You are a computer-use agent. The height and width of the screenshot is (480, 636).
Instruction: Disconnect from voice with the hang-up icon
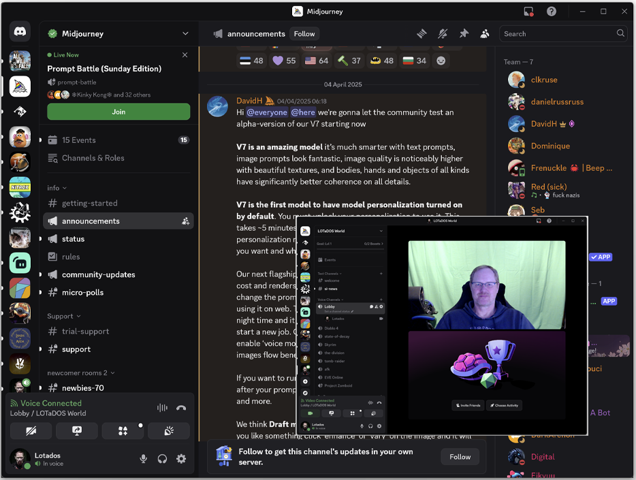pyautogui.click(x=181, y=408)
